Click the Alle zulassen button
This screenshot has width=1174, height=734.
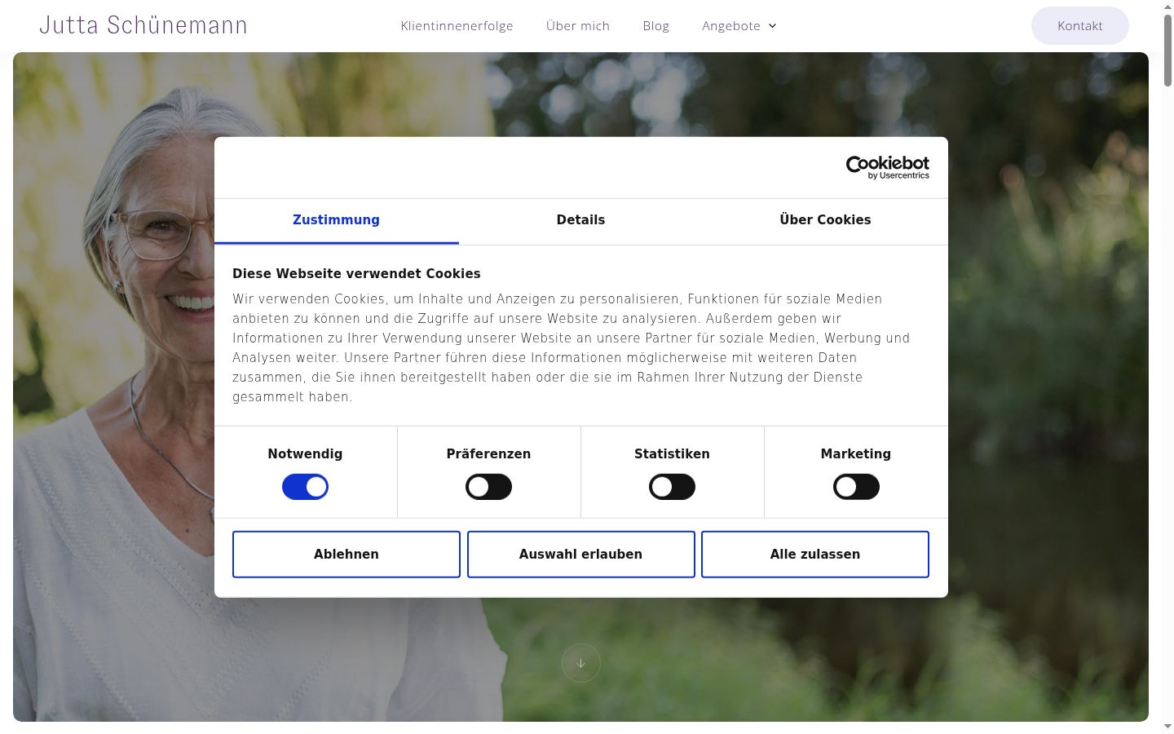pos(815,555)
